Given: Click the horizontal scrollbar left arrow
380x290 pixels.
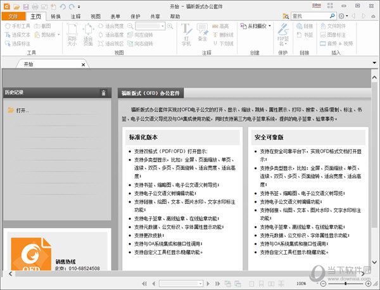Looking at the screenshot, I should click(x=10, y=274).
